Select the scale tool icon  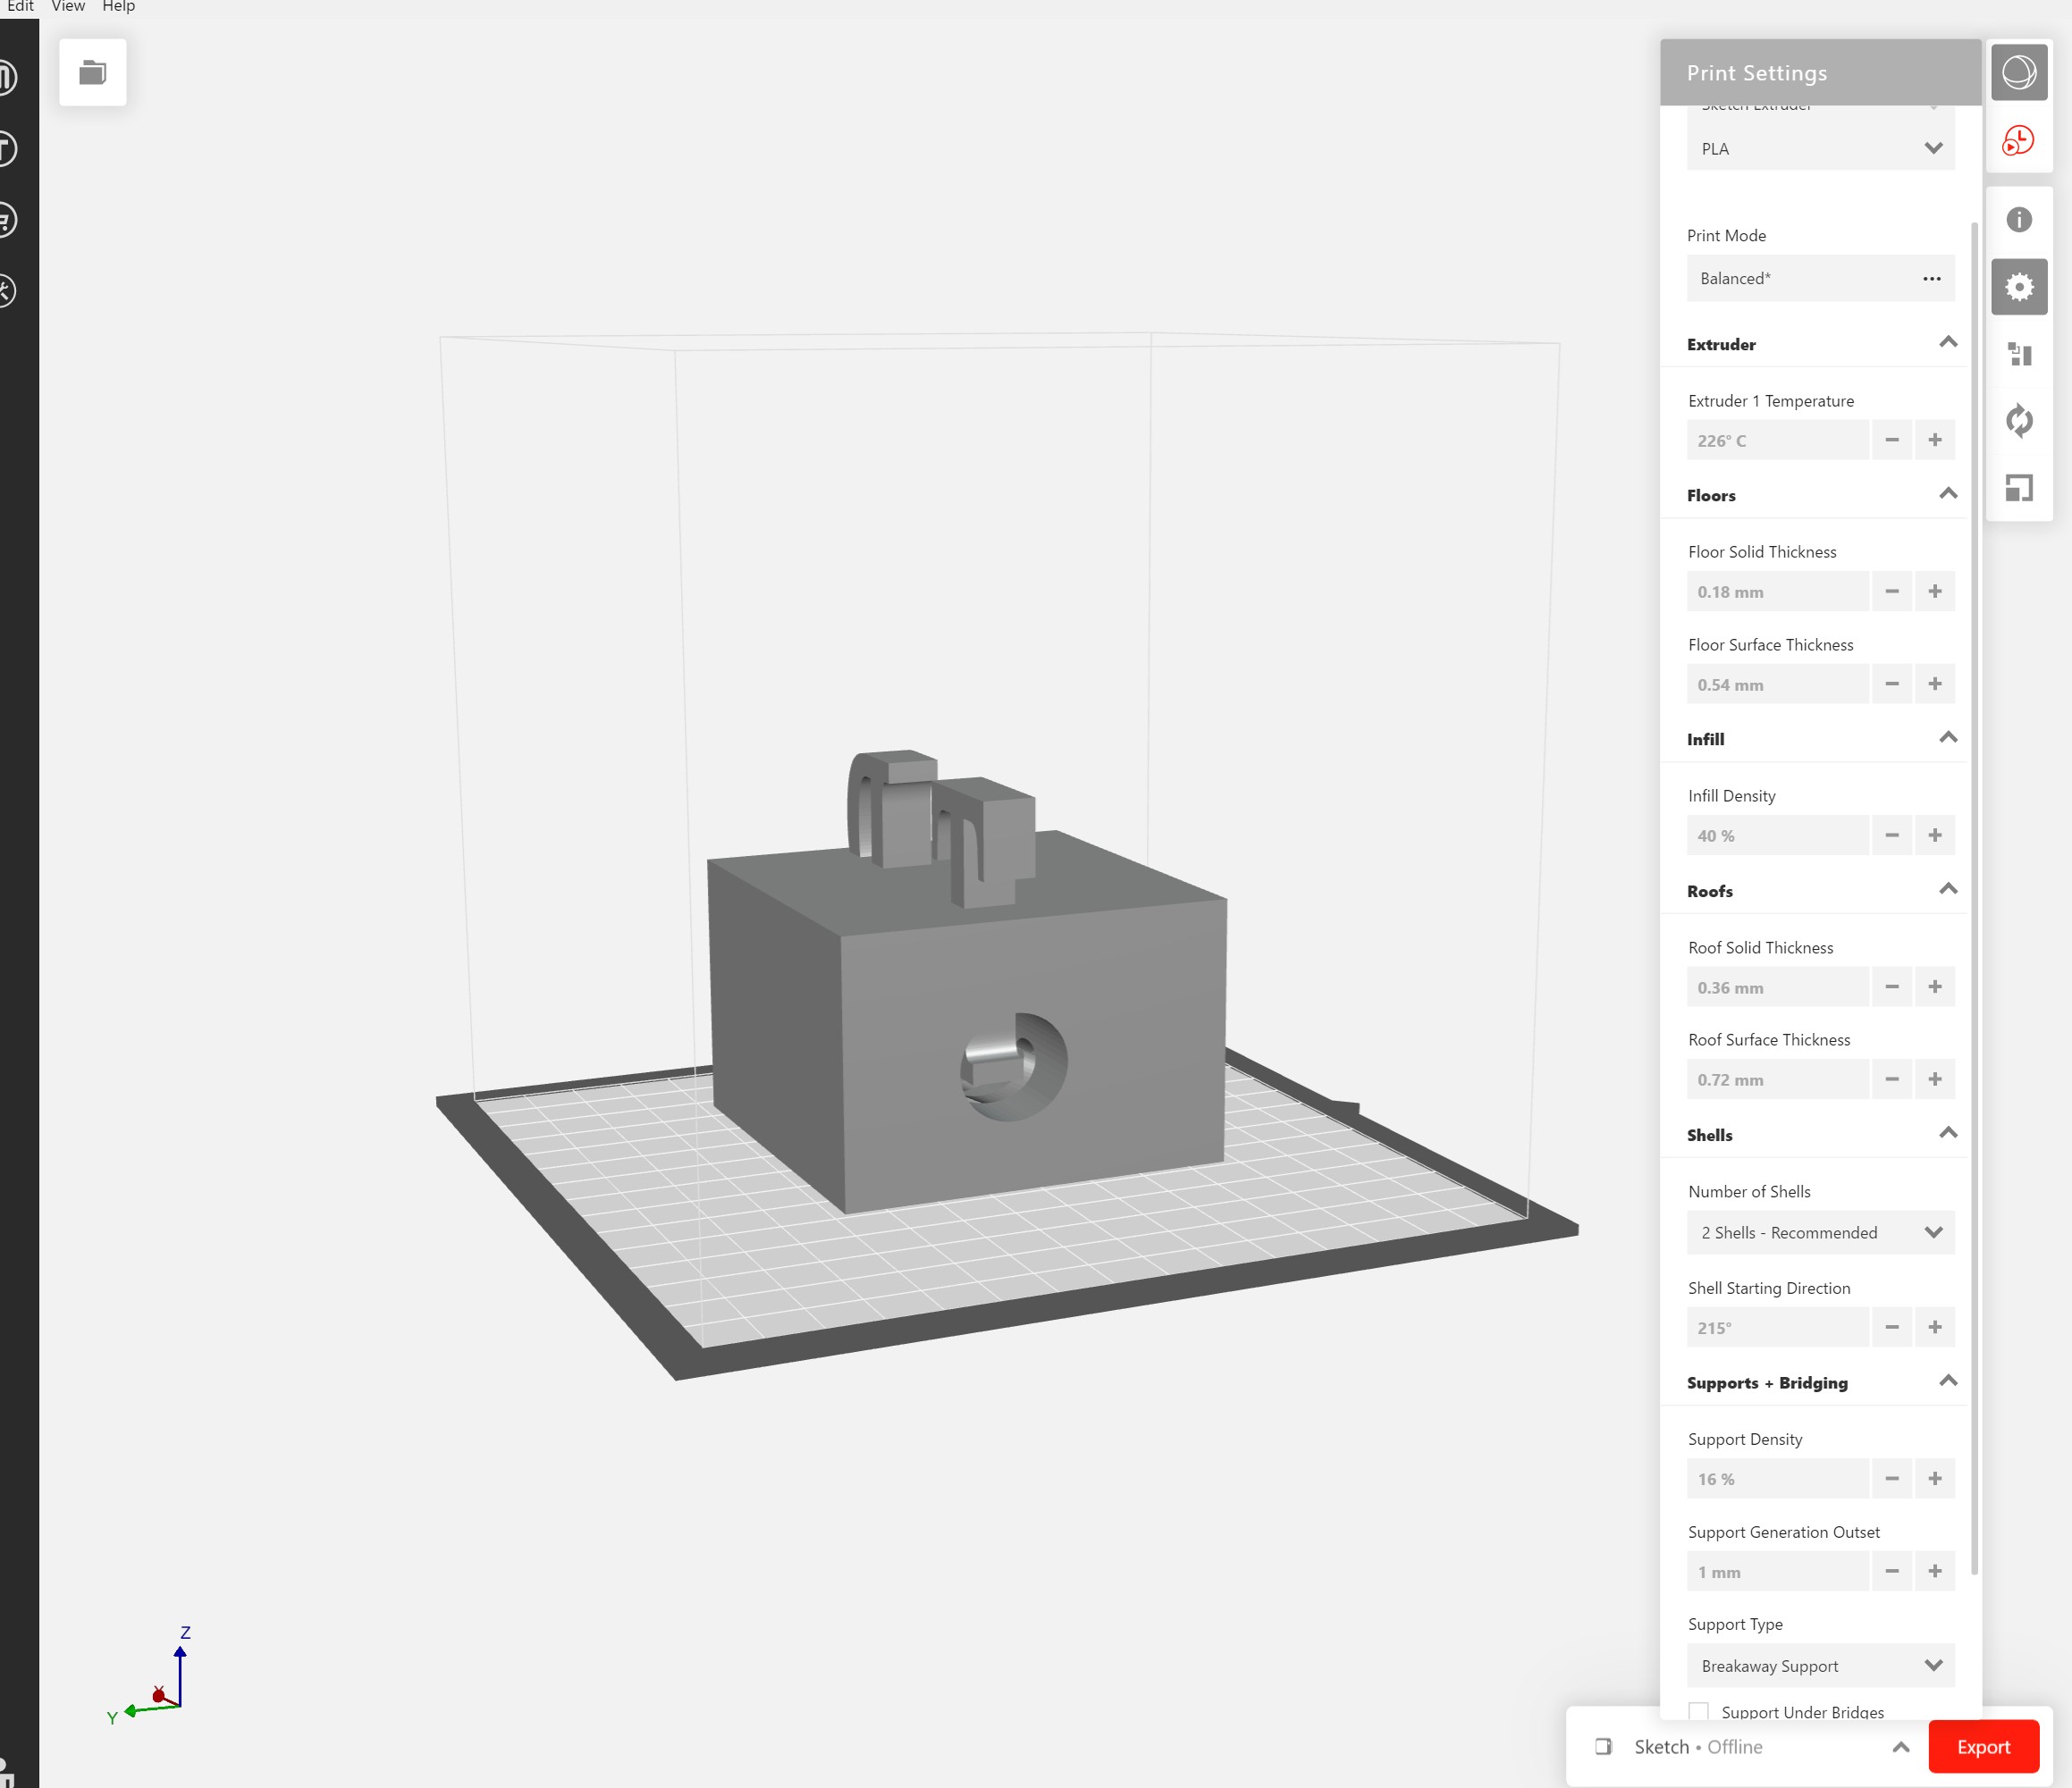tap(2018, 488)
